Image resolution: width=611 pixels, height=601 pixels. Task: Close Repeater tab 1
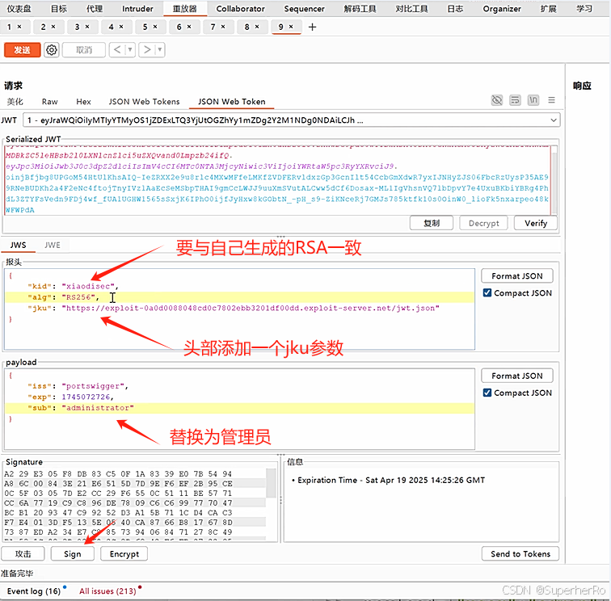click(19, 27)
